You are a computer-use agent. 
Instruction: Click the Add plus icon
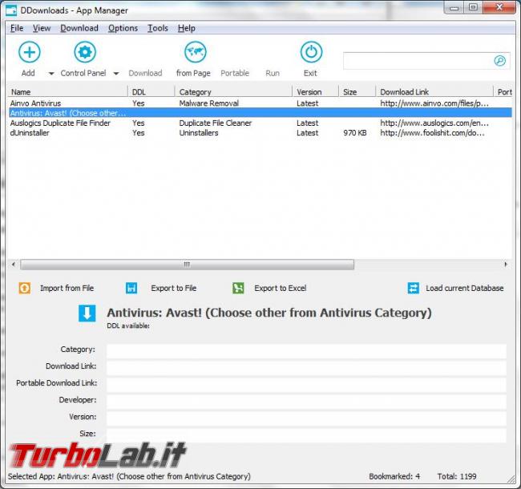click(29, 52)
